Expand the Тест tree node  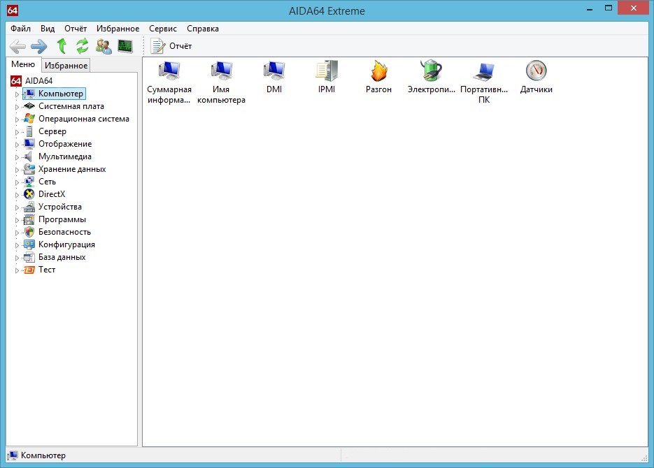pos(17,270)
